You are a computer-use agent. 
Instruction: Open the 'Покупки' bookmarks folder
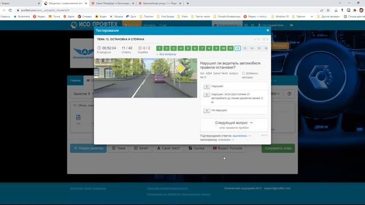147,17
